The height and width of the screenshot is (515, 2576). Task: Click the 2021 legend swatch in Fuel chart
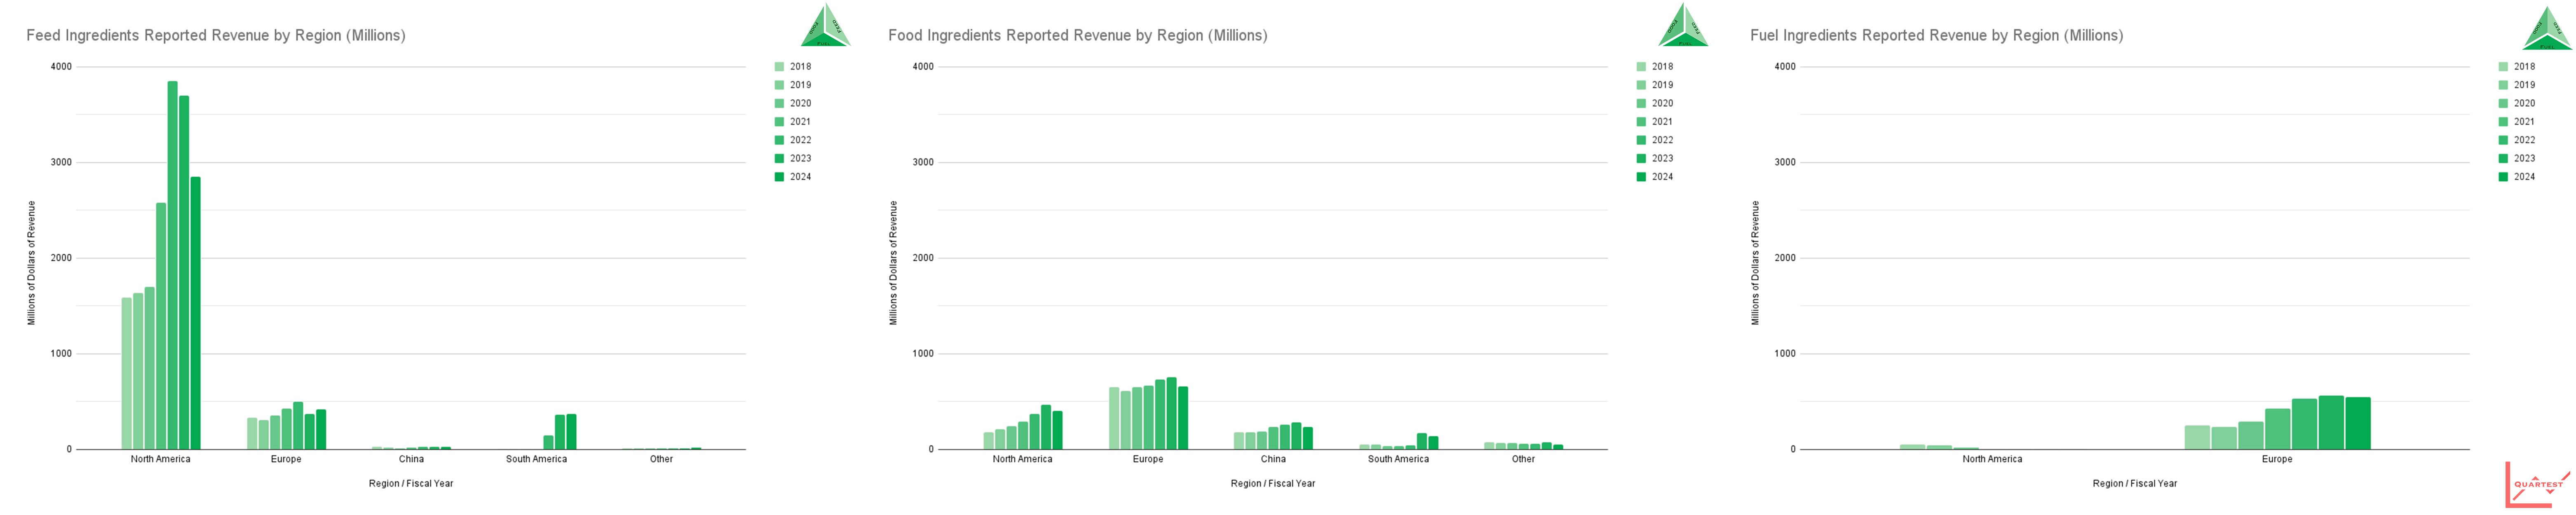(2503, 122)
